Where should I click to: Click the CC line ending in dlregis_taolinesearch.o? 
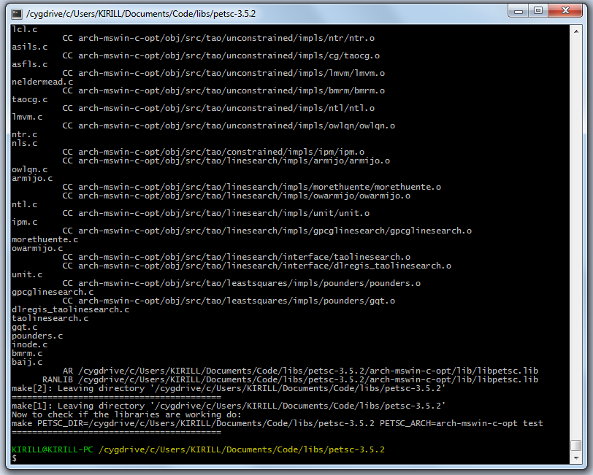tap(257, 266)
